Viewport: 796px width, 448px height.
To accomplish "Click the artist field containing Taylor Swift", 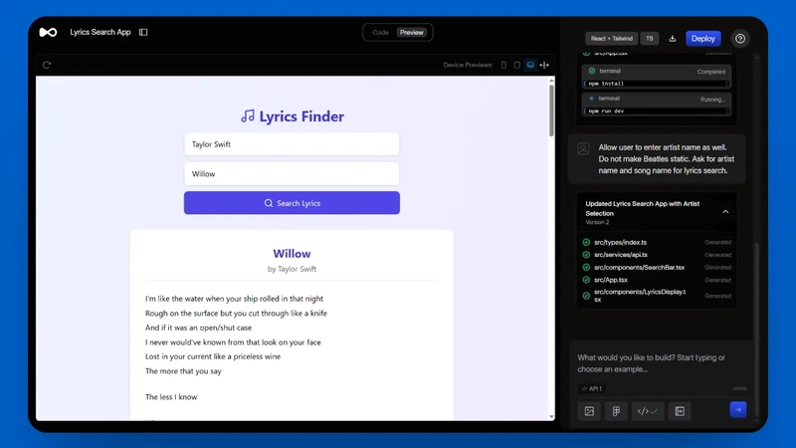I will (x=292, y=144).
